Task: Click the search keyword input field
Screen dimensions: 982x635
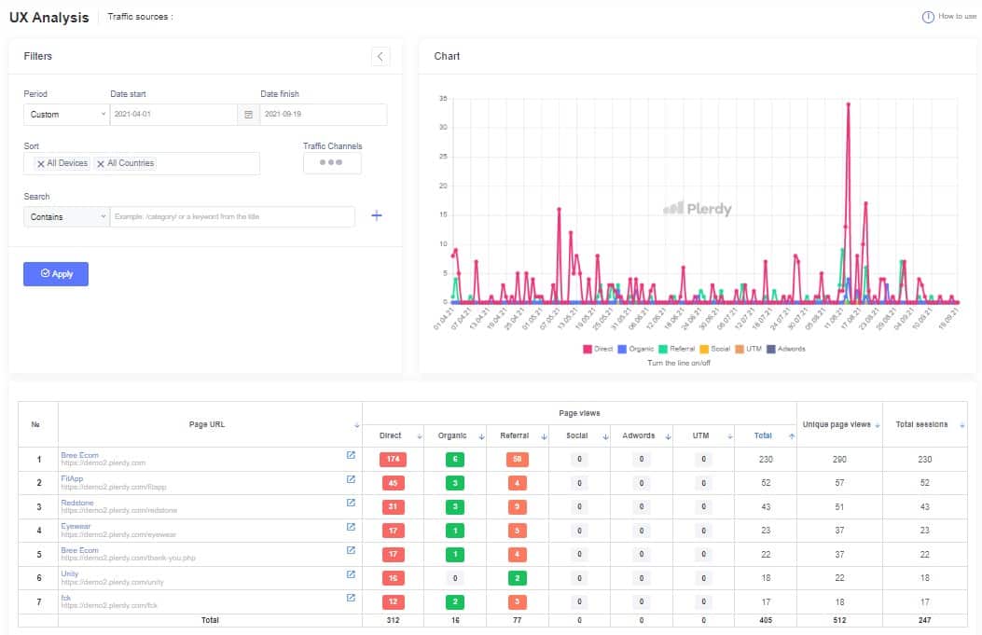Action: click(232, 216)
